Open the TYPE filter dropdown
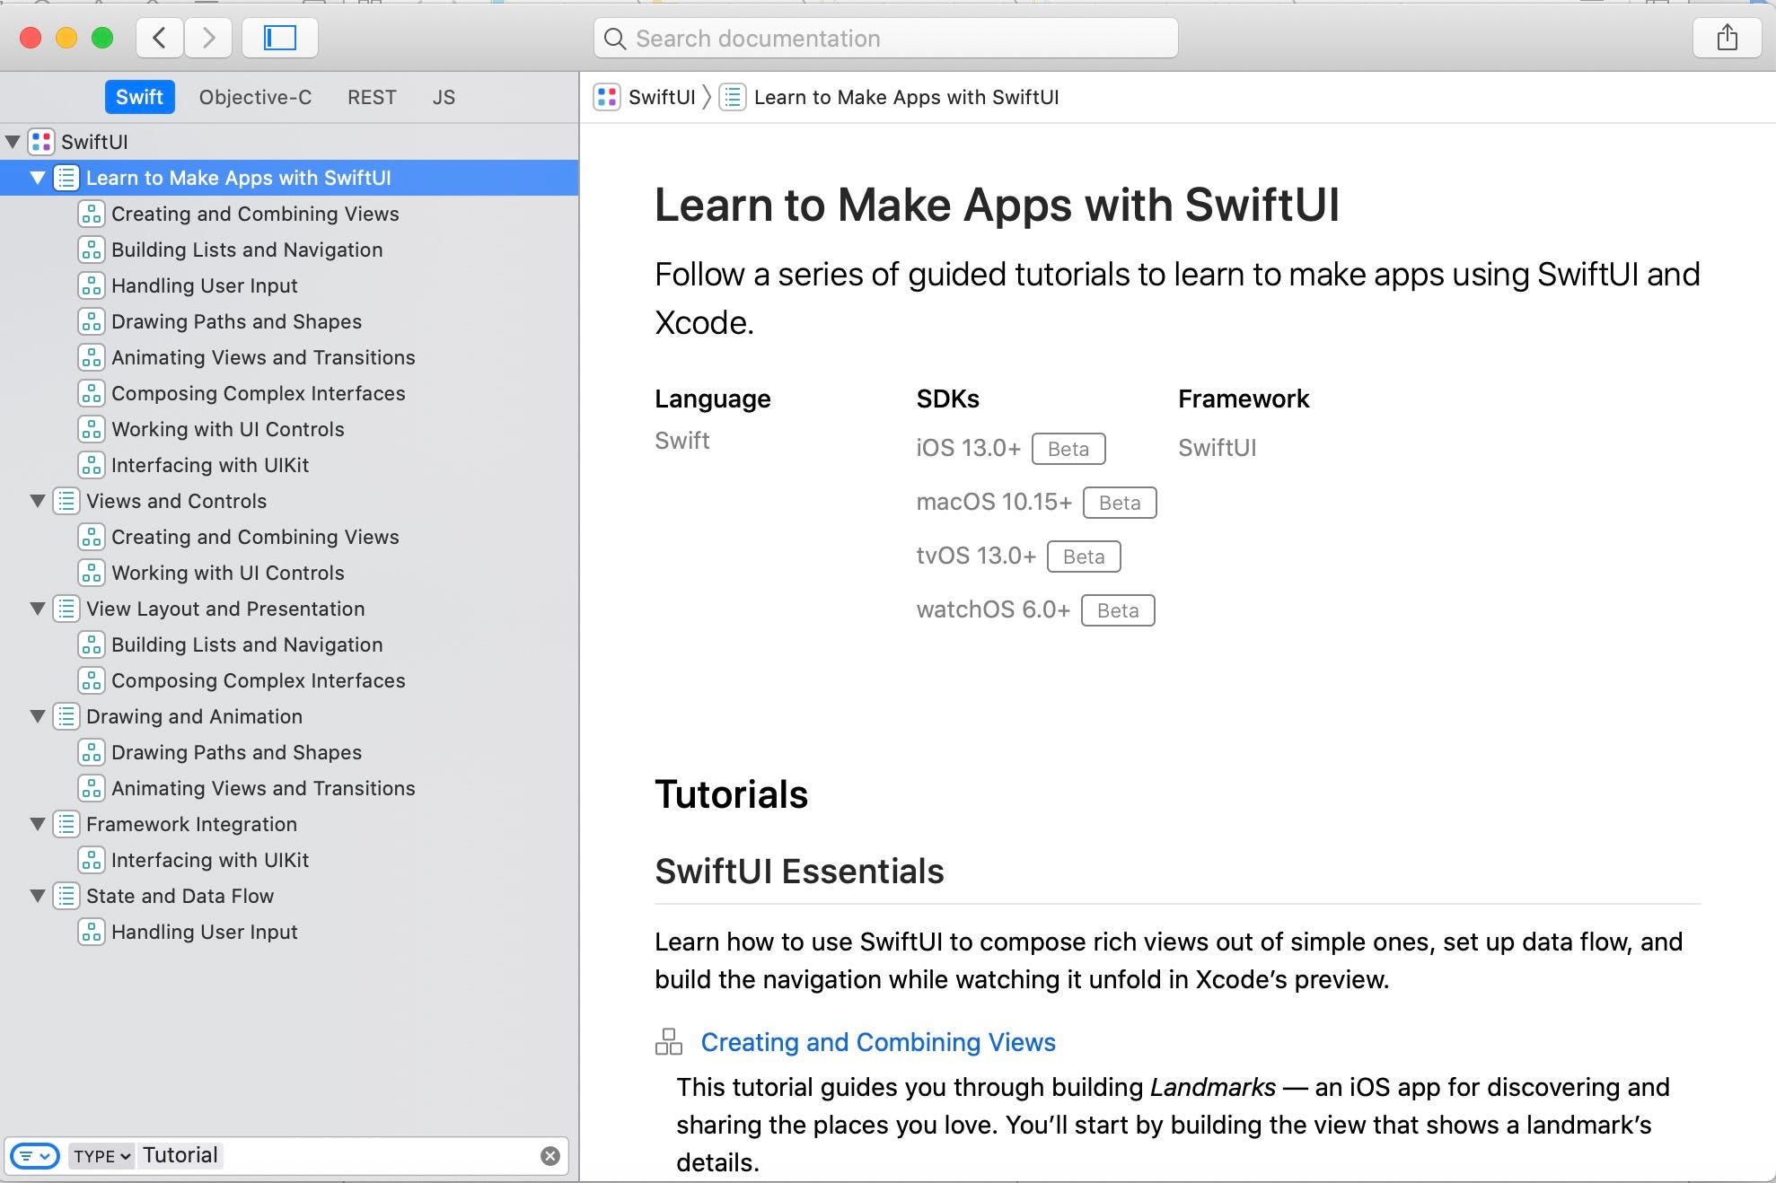This screenshot has height=1183, width=1776. 101,1156
